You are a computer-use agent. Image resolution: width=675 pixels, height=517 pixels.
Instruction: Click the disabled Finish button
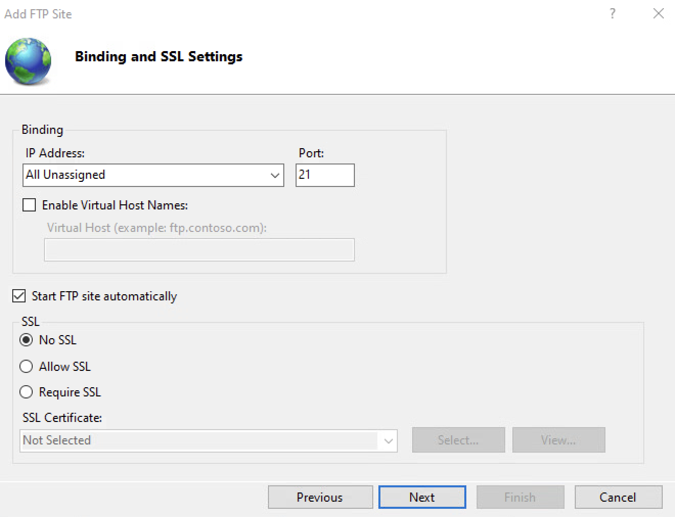click(x=520, y=497)
